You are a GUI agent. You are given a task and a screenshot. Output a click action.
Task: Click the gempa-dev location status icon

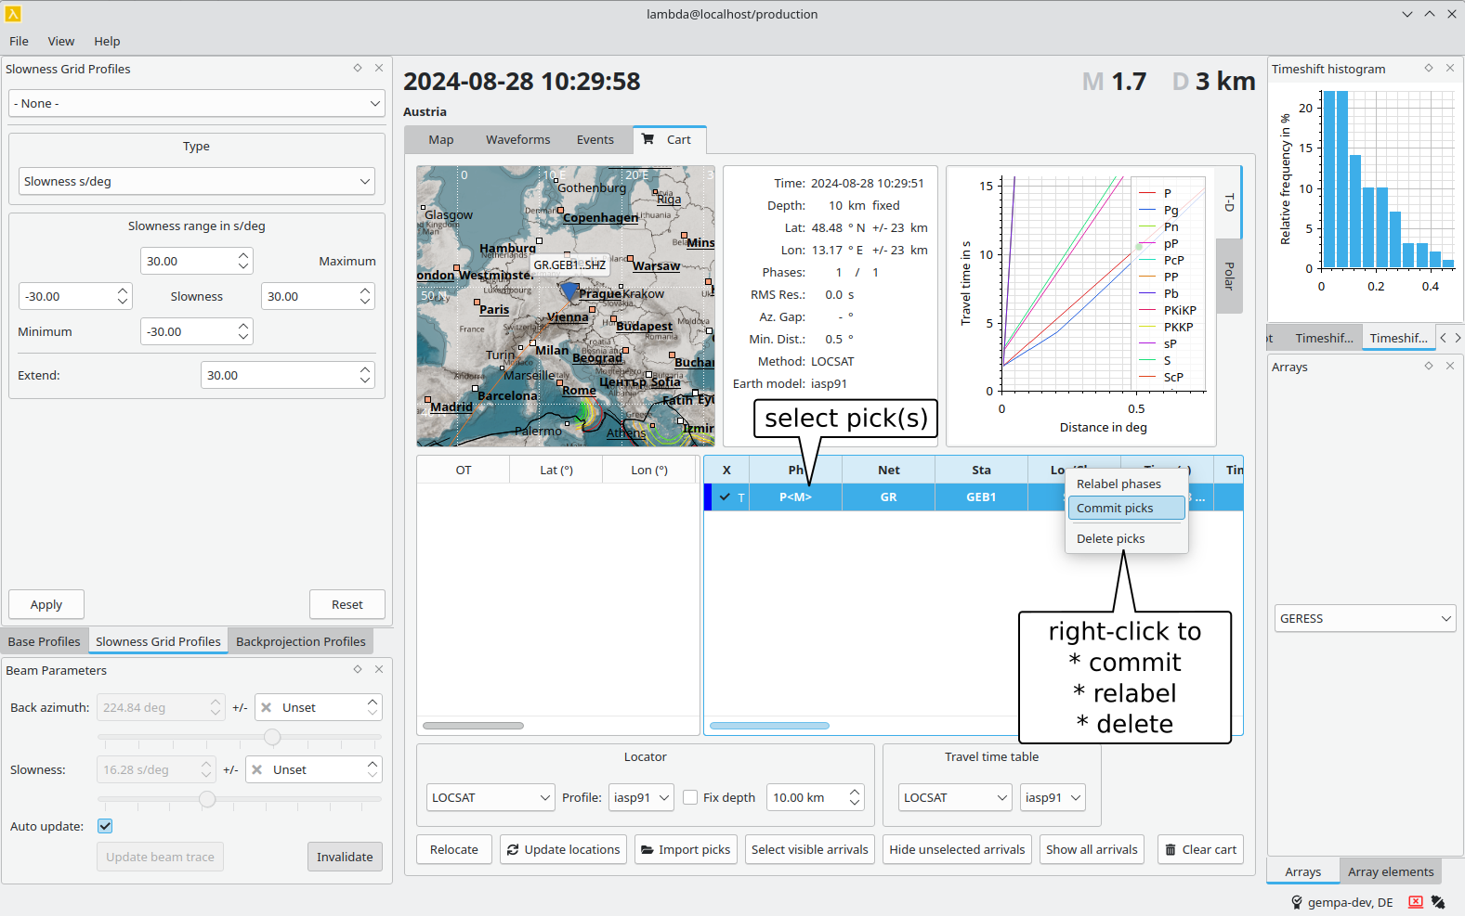1297,902
